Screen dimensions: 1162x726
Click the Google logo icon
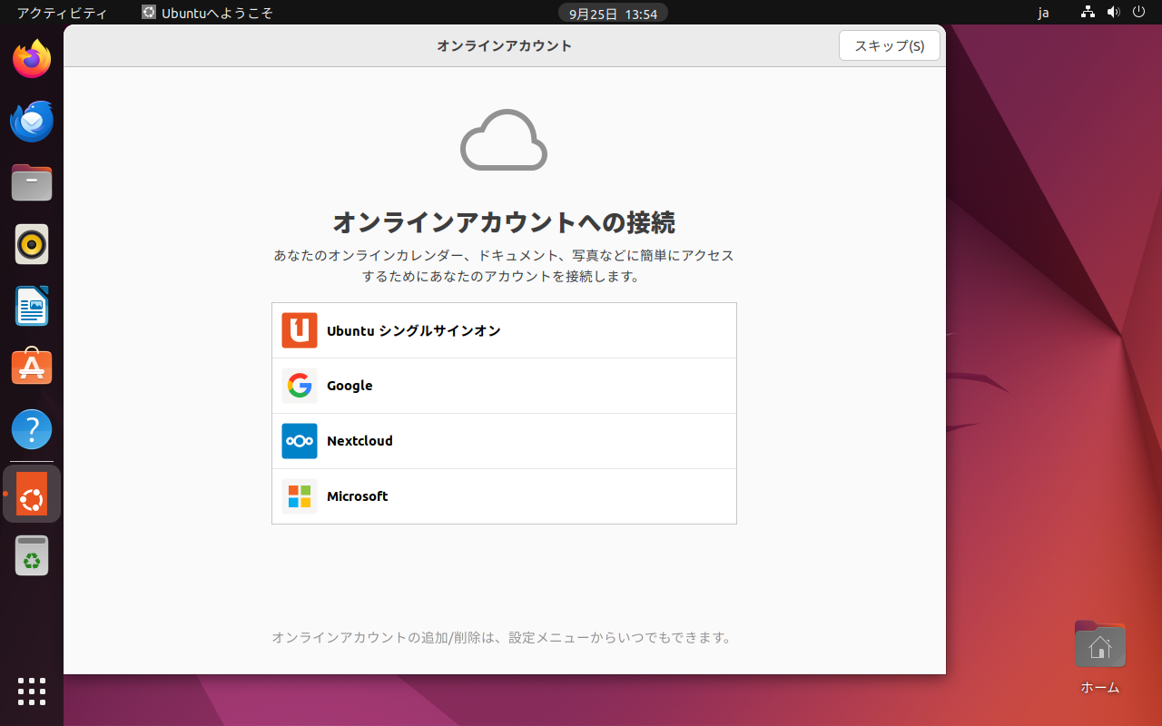[x=299, y=386]
